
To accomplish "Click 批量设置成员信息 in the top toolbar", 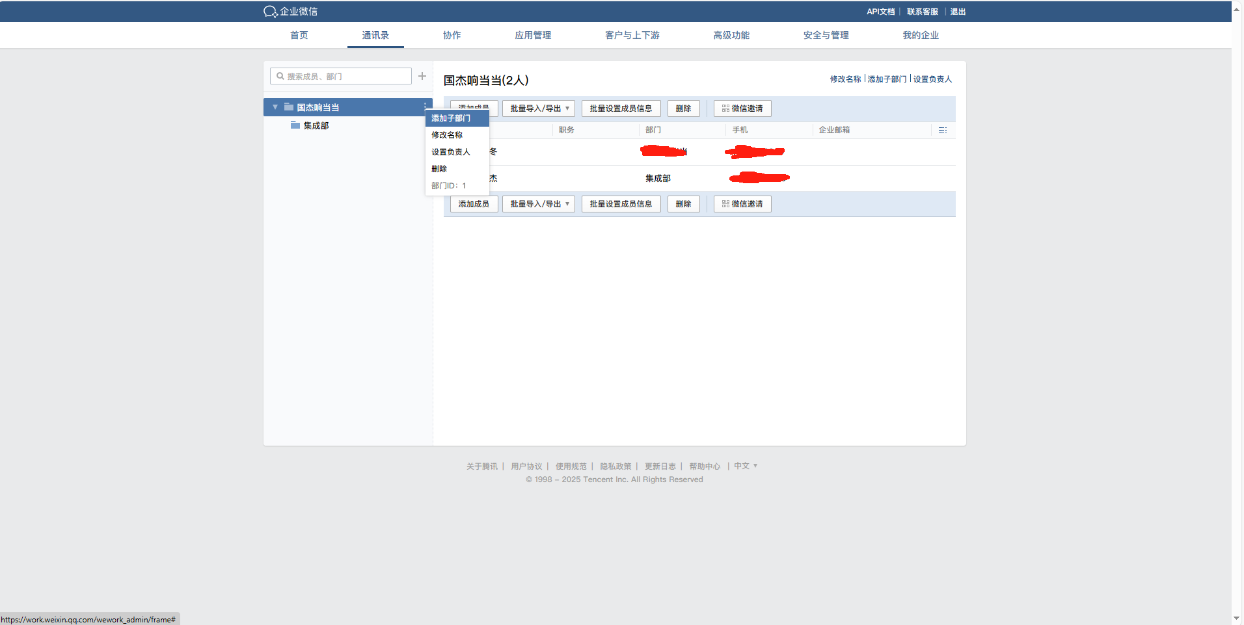I will (x=621, y=108).
